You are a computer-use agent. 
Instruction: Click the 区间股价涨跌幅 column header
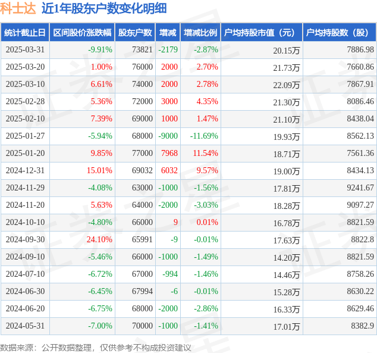(82, 33)
